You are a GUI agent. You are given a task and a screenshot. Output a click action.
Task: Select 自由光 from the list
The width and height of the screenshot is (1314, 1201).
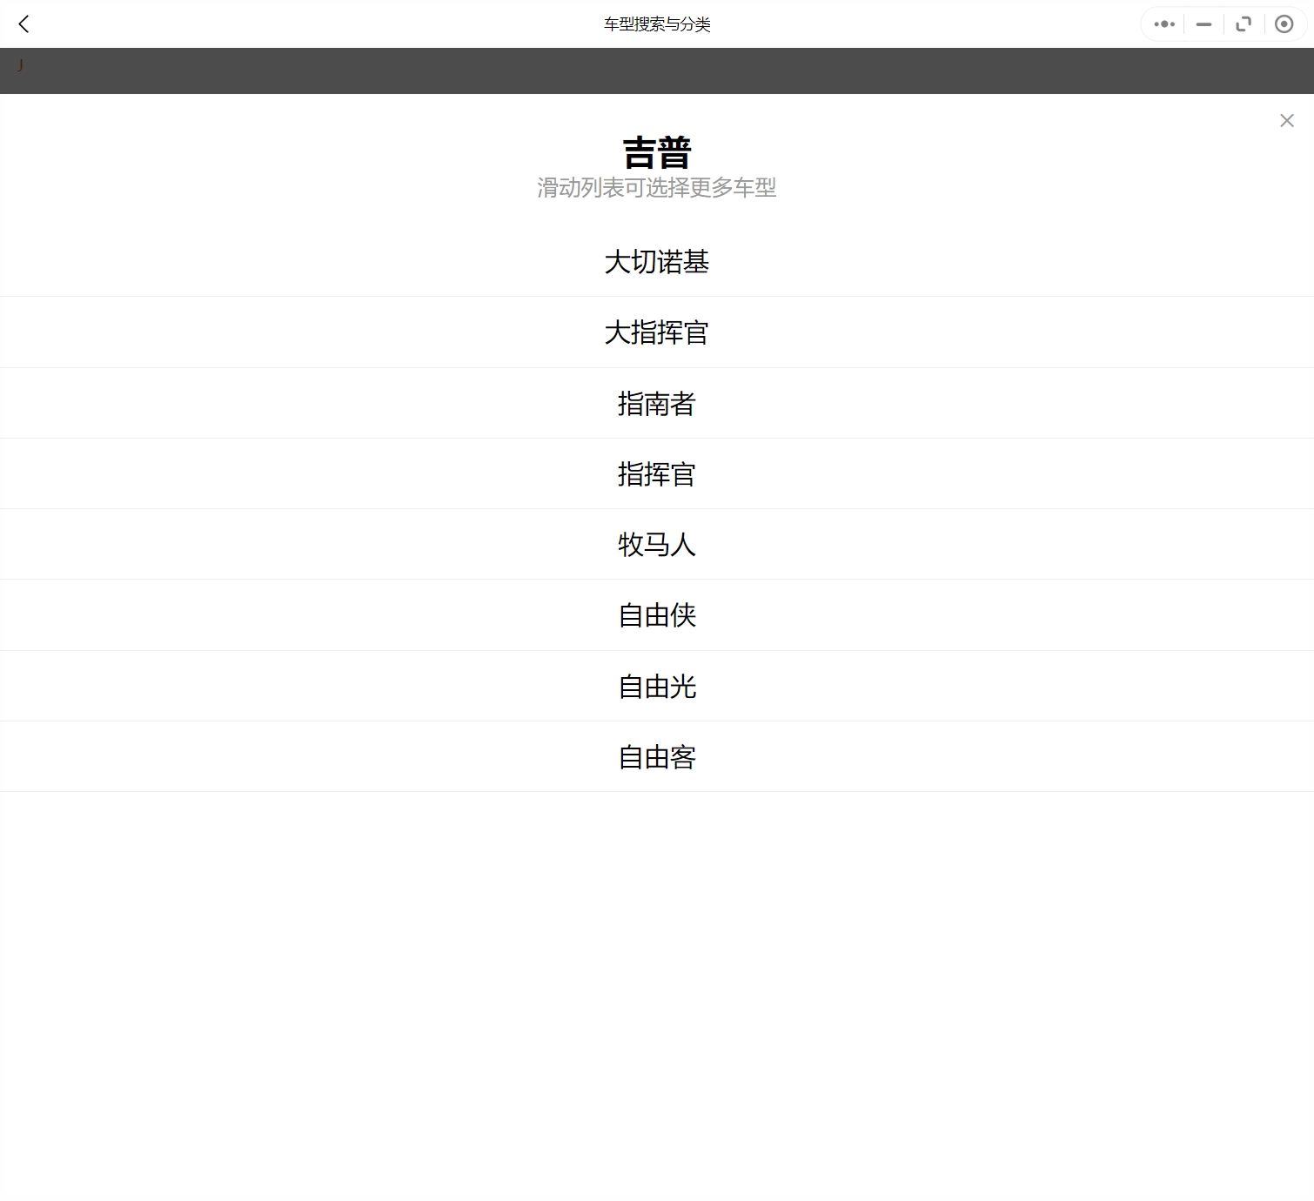656,687
